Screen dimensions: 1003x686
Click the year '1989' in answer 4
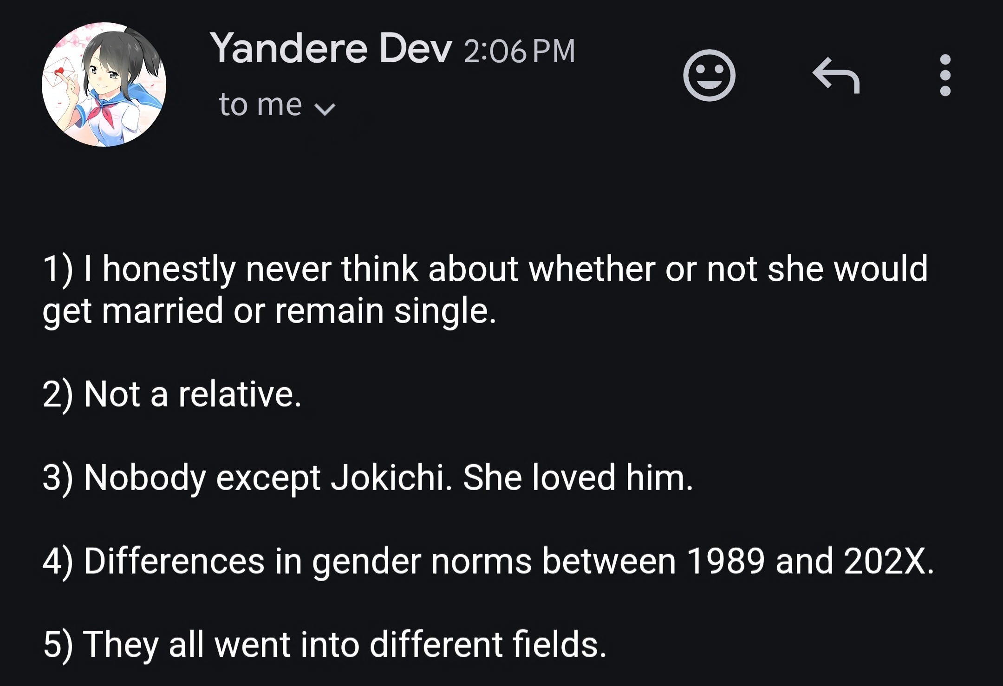click(x=725, y=562)
